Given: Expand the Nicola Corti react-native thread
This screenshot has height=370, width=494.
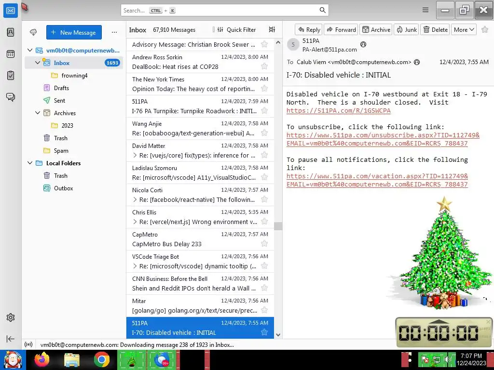Looking at the screenshot, I should click(135, 199).
